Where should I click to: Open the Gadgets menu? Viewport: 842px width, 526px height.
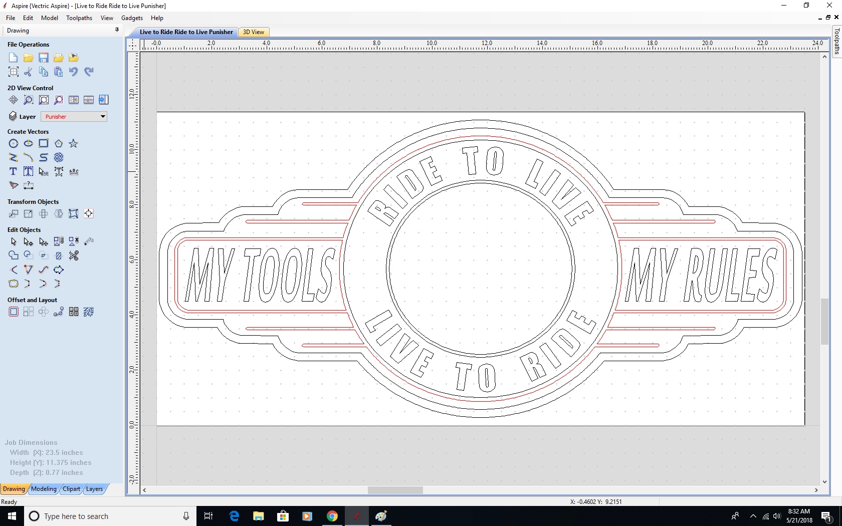(132, 18)
